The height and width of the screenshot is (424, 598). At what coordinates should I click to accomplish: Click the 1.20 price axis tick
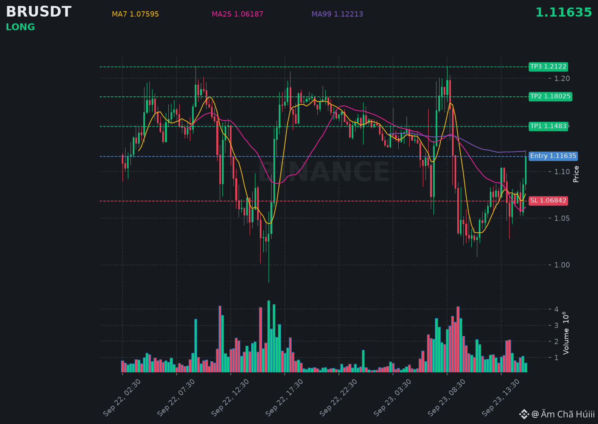(562, 79)
